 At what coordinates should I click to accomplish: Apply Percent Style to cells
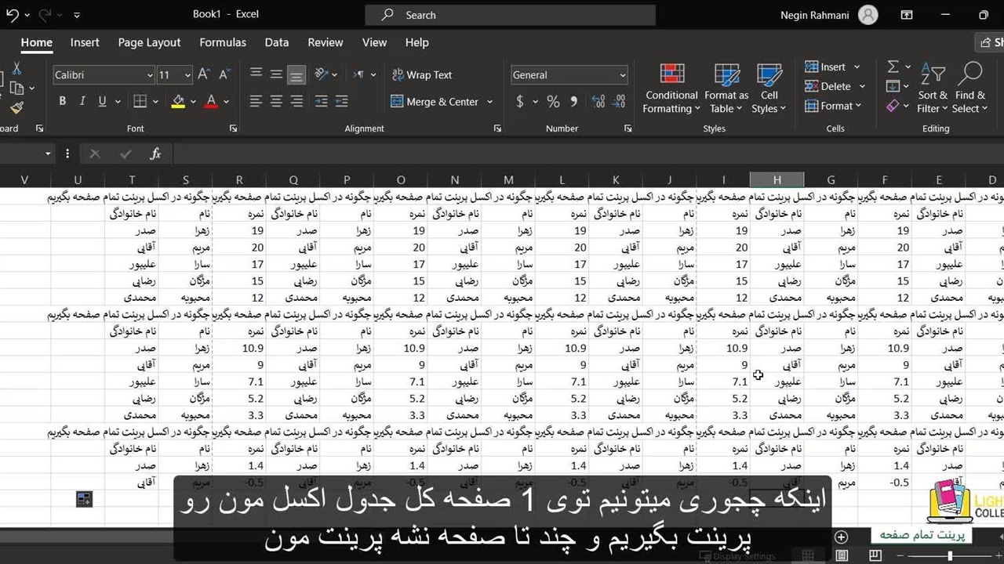click(x=553, y=102)
